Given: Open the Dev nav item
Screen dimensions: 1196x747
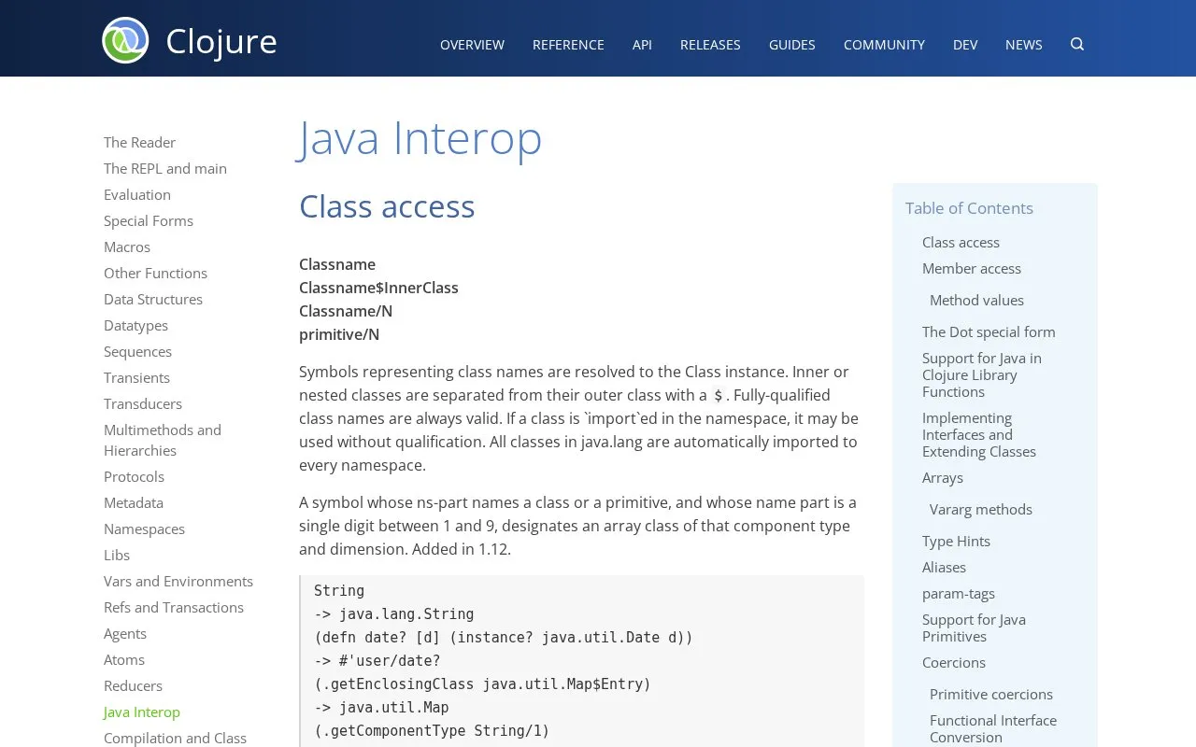Looking at the screenshot, I should [x=965, y=45].
